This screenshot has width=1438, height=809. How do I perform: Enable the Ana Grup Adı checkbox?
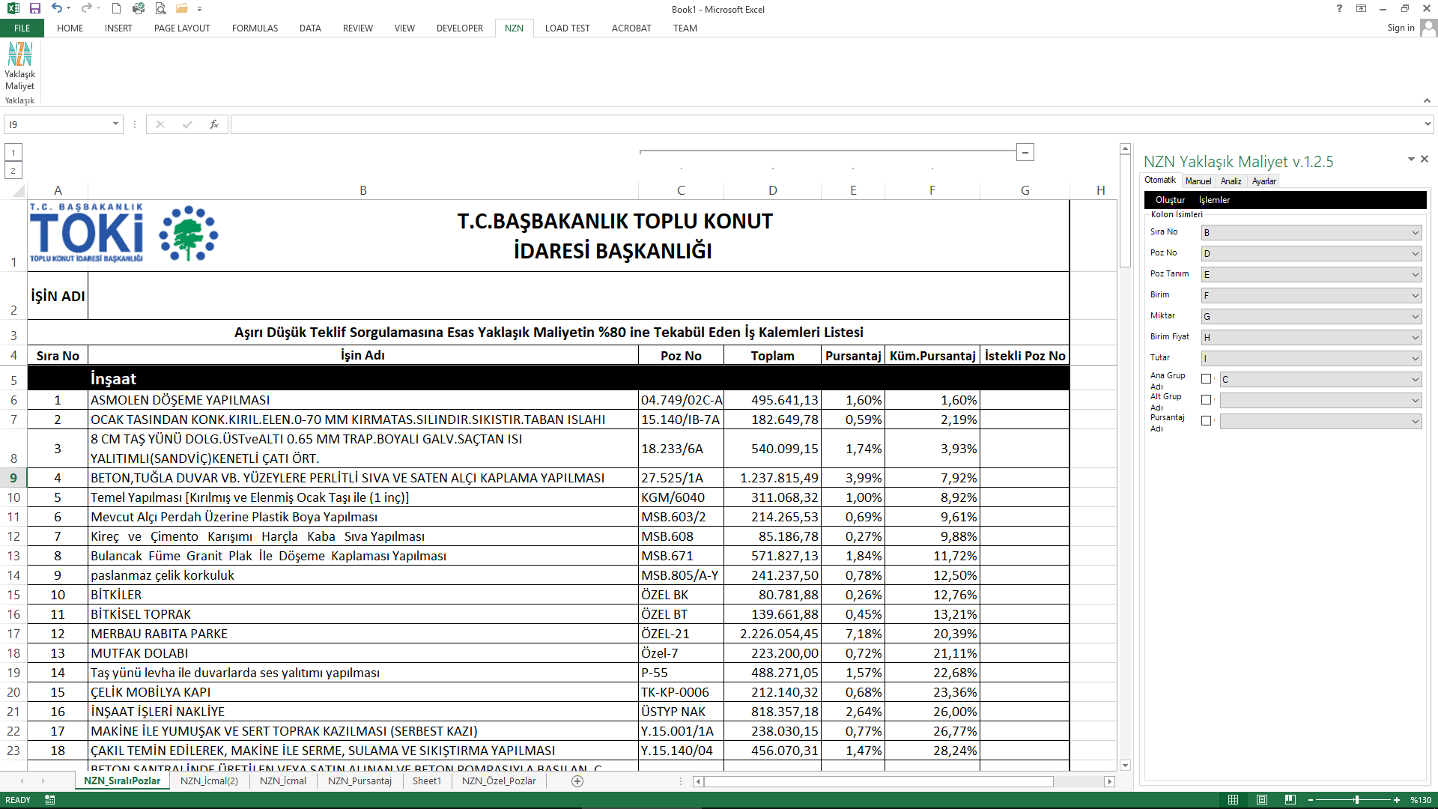[1206, 379]
